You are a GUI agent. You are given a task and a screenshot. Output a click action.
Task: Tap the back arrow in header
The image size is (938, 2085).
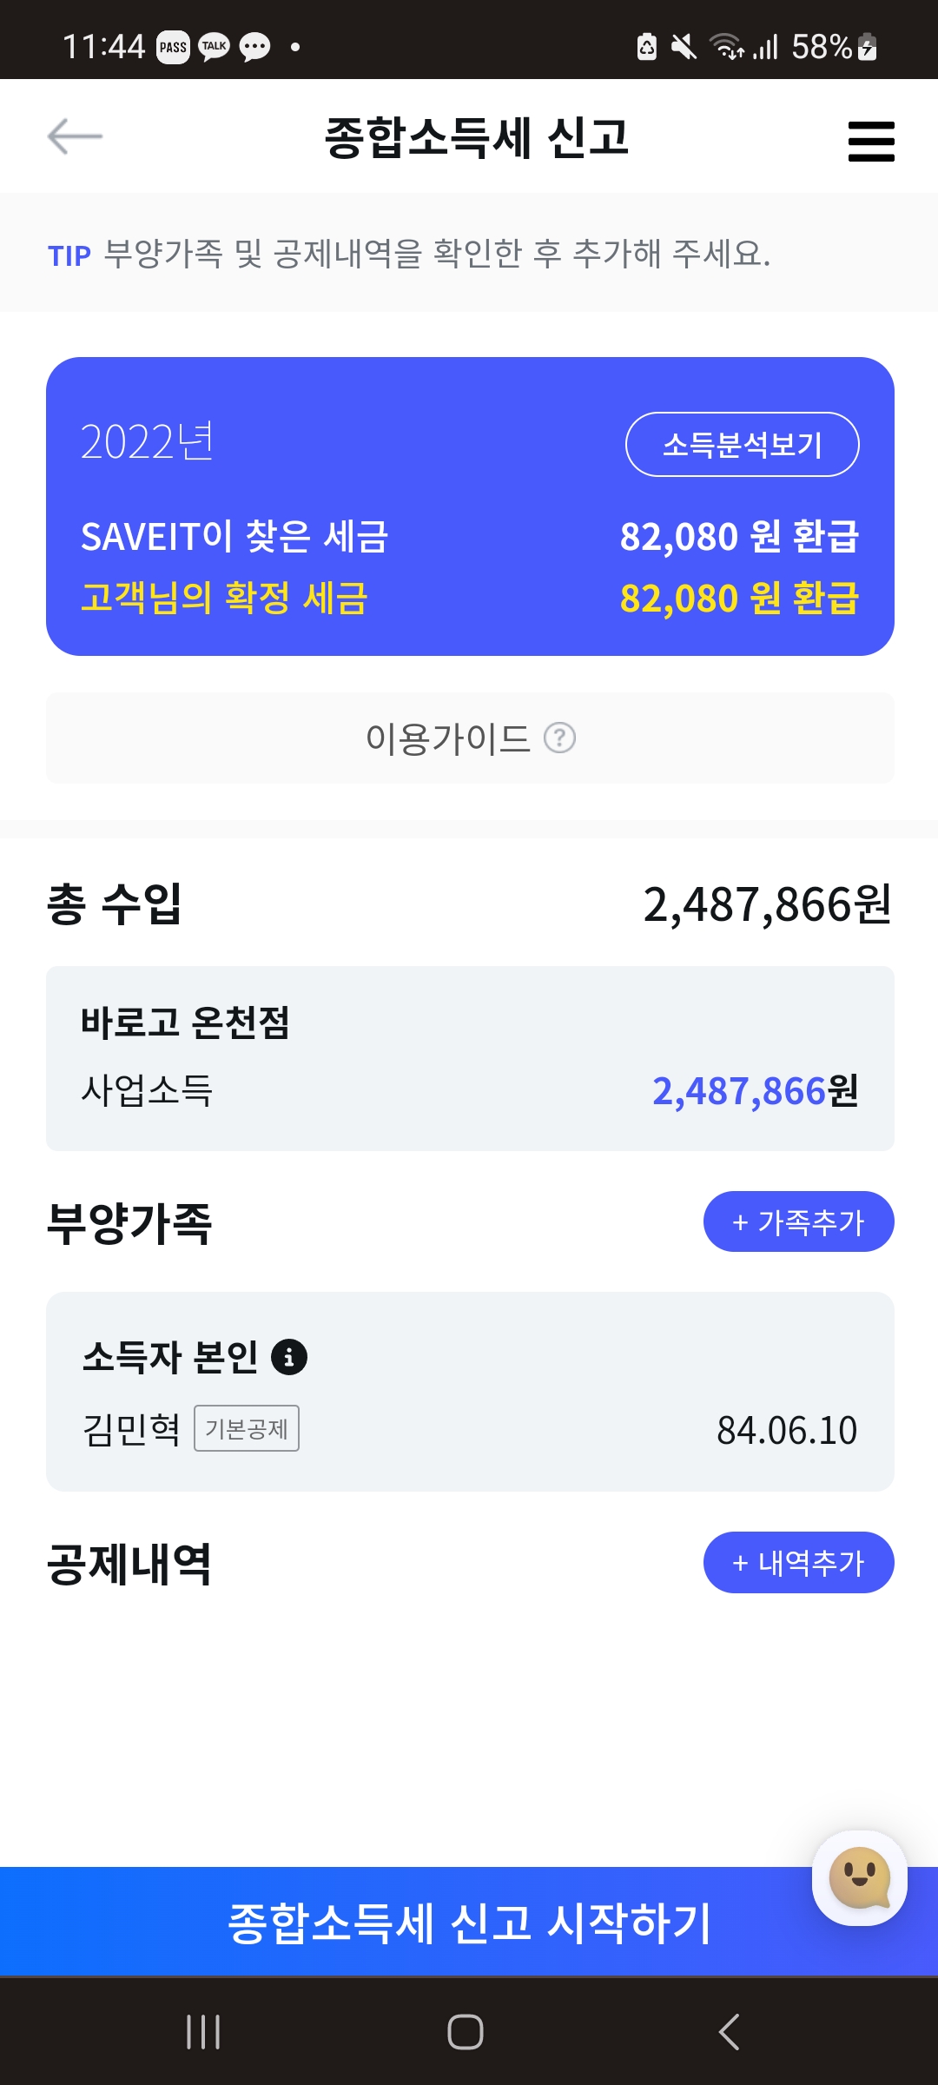[x=75, y=136]
